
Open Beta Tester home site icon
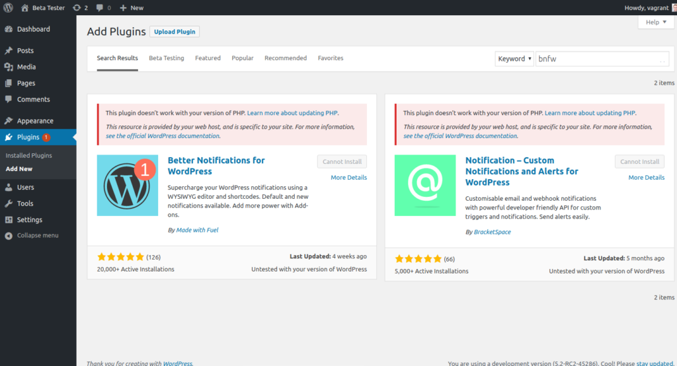(24, 8)
